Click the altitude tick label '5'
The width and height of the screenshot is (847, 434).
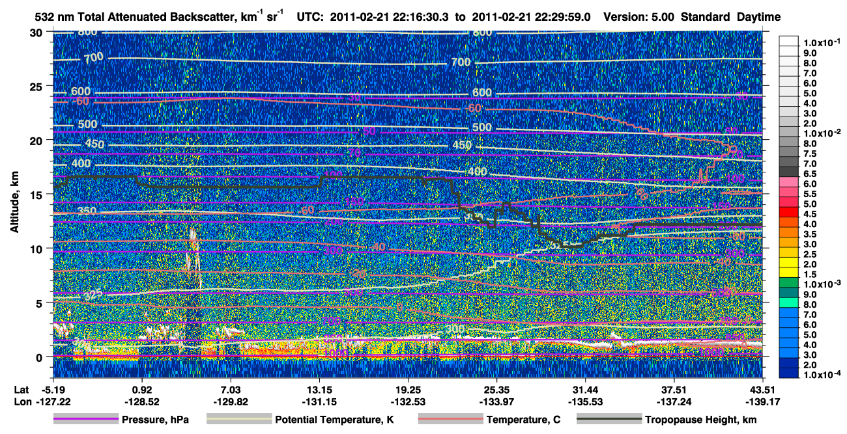pyautogui.click(x=40, y=303)
